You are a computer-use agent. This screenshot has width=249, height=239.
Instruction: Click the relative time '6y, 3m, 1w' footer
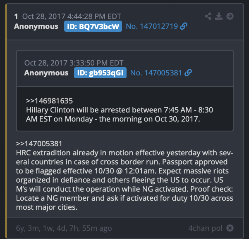tap(64, 228)
